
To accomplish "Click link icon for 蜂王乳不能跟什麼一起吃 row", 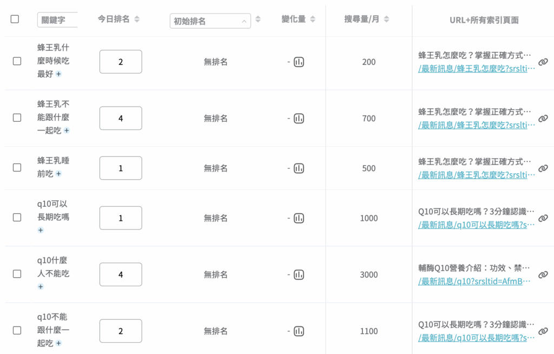I will tap(543, 119).
